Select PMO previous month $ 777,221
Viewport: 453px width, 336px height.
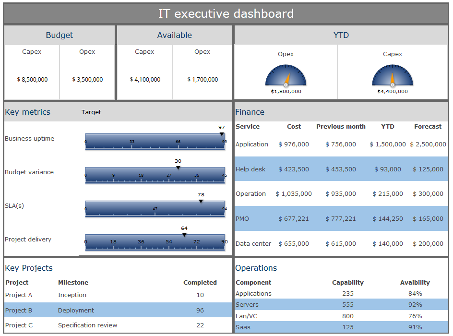341,219
